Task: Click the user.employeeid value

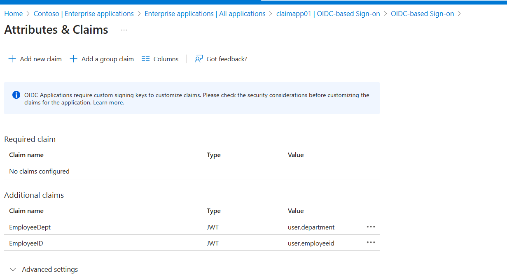Action: [x=311, y=243]
